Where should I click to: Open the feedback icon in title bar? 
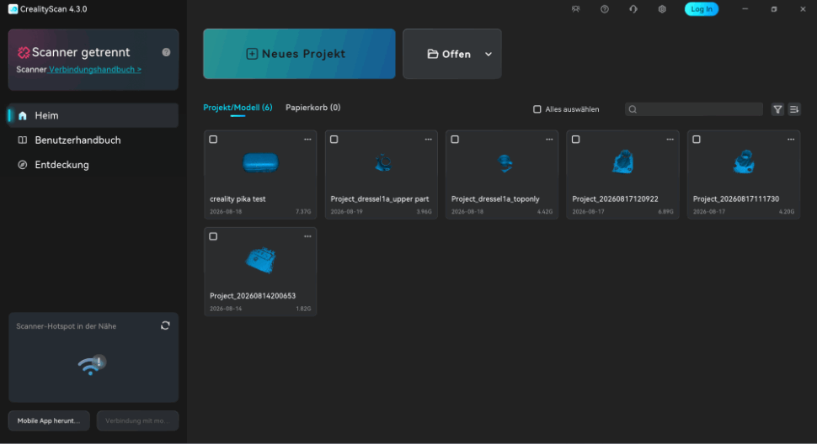[x=576, y=9]
